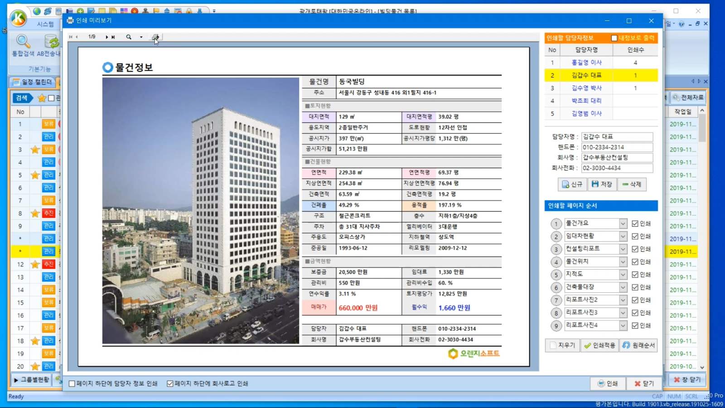Uncheck 페이지 하단에 회사로고 인쇄 checkbox
The image size is (725, 408).
(170, 384)
